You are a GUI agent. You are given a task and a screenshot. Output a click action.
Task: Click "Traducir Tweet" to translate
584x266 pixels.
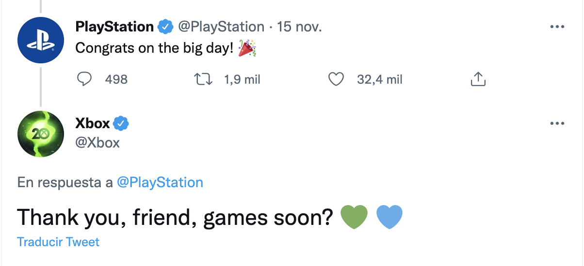[58, 242]
